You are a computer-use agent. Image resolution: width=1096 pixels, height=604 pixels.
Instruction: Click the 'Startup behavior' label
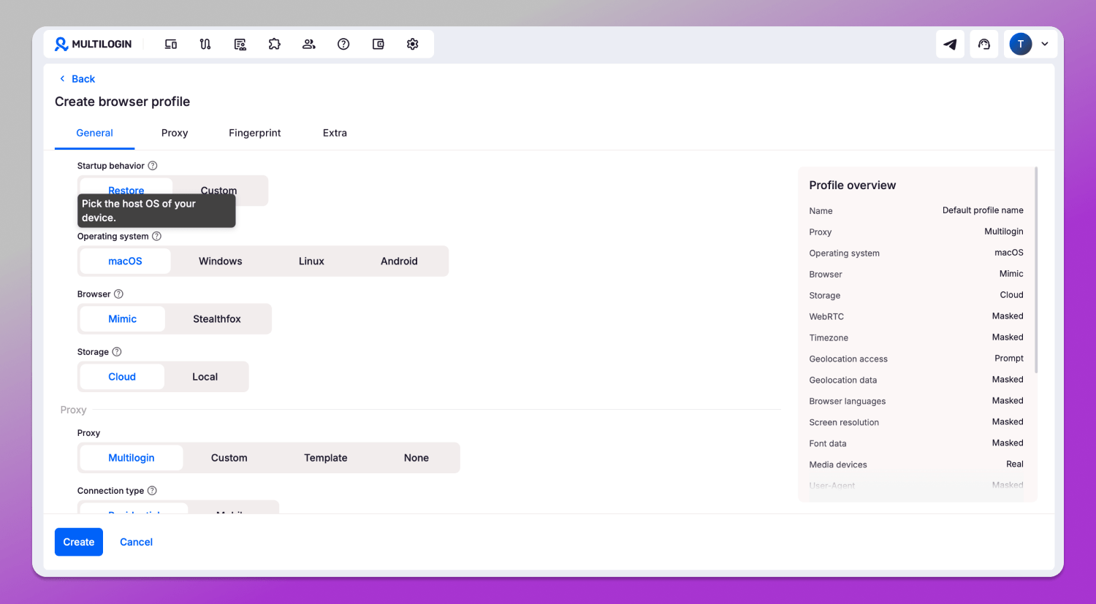[111, 166]
